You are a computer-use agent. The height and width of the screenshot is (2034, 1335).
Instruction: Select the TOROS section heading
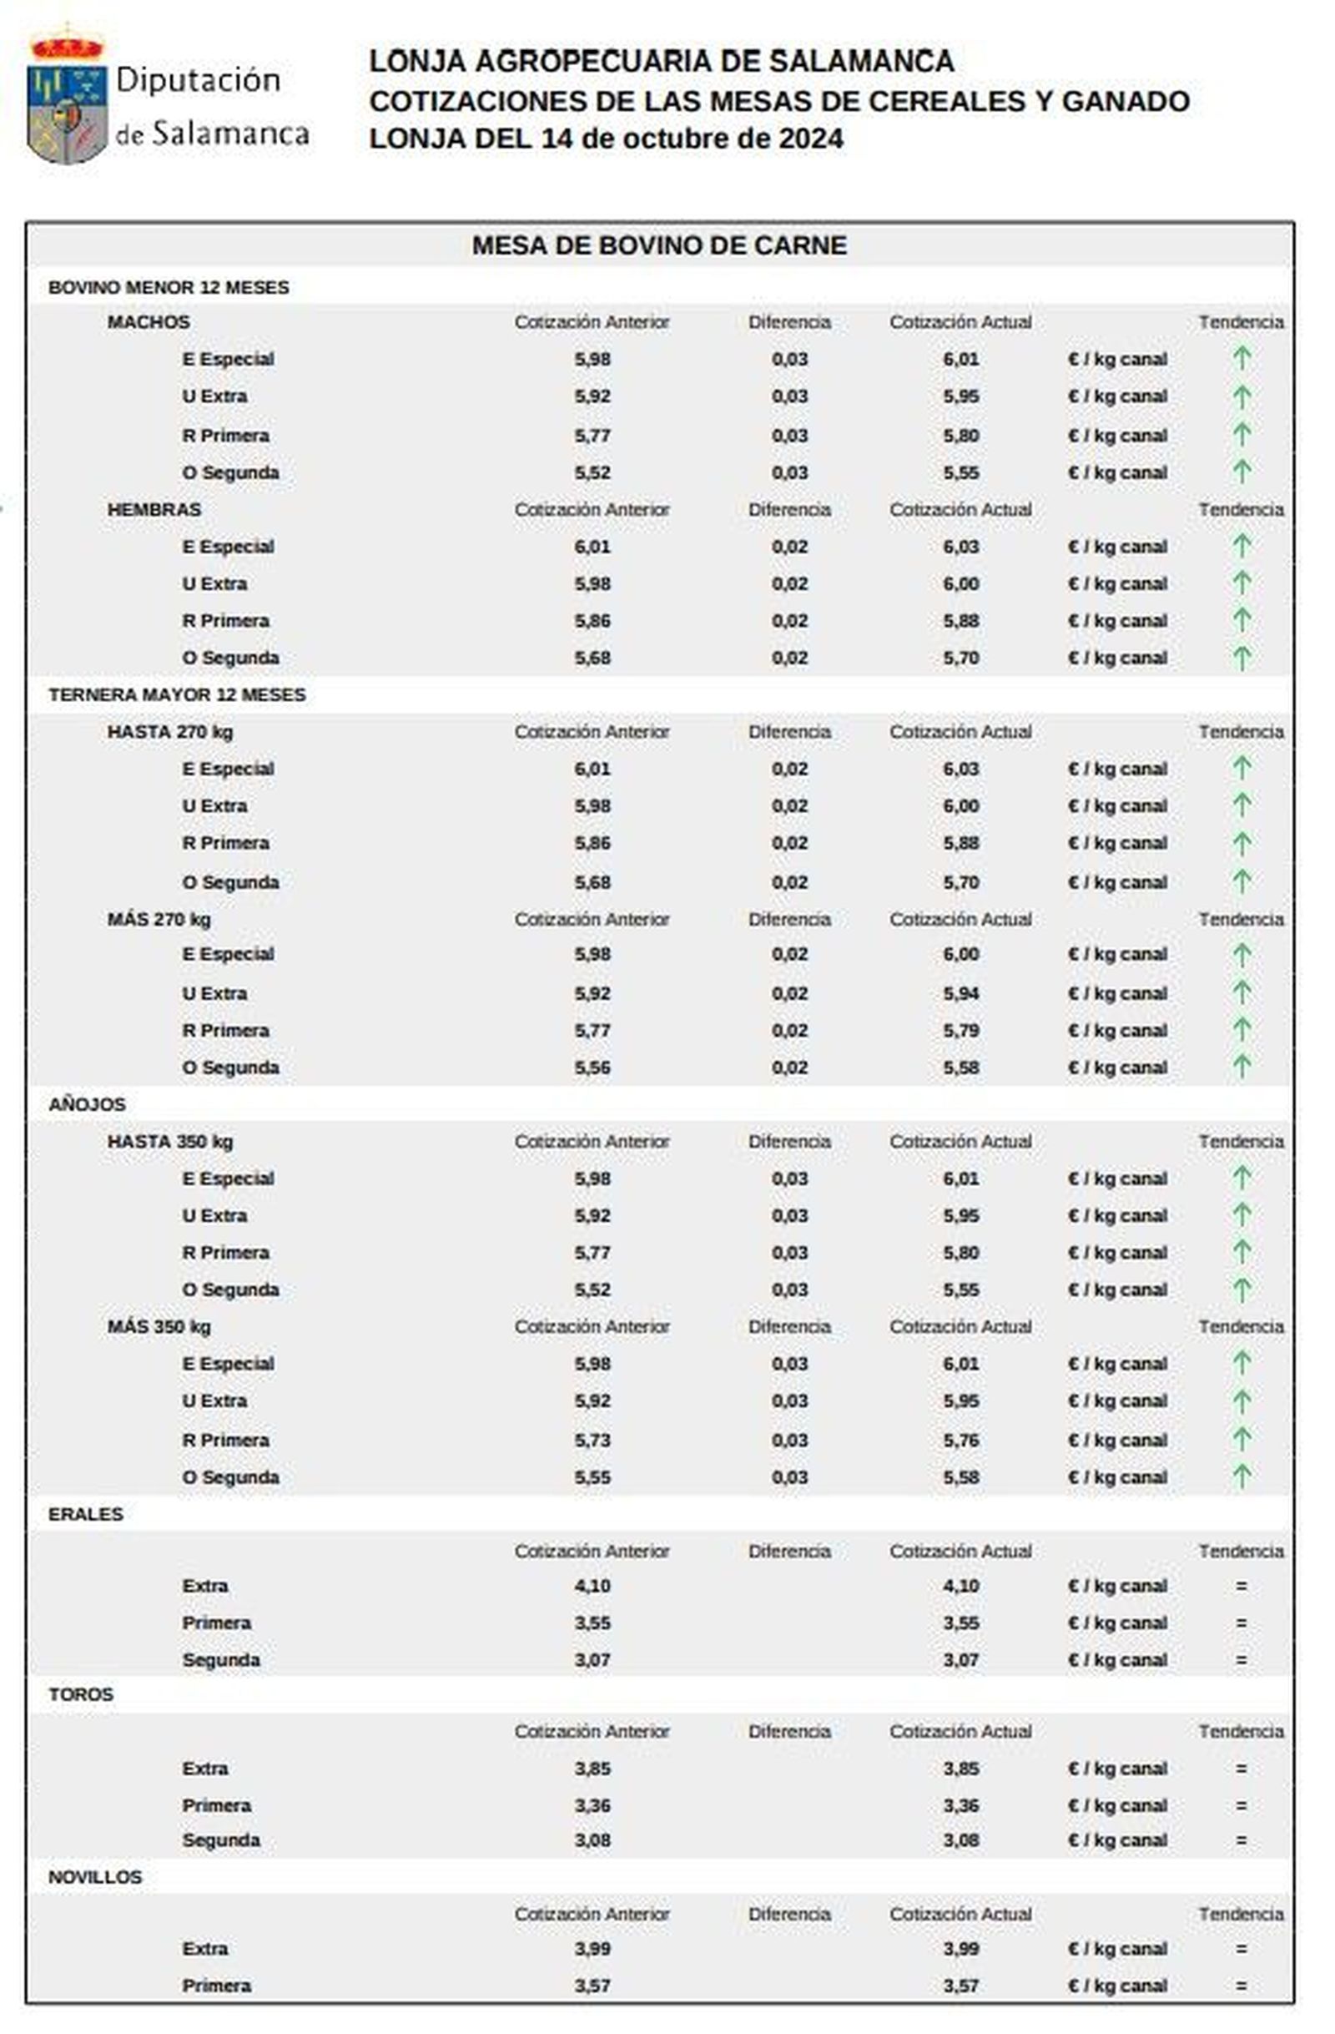(80, 1694)
